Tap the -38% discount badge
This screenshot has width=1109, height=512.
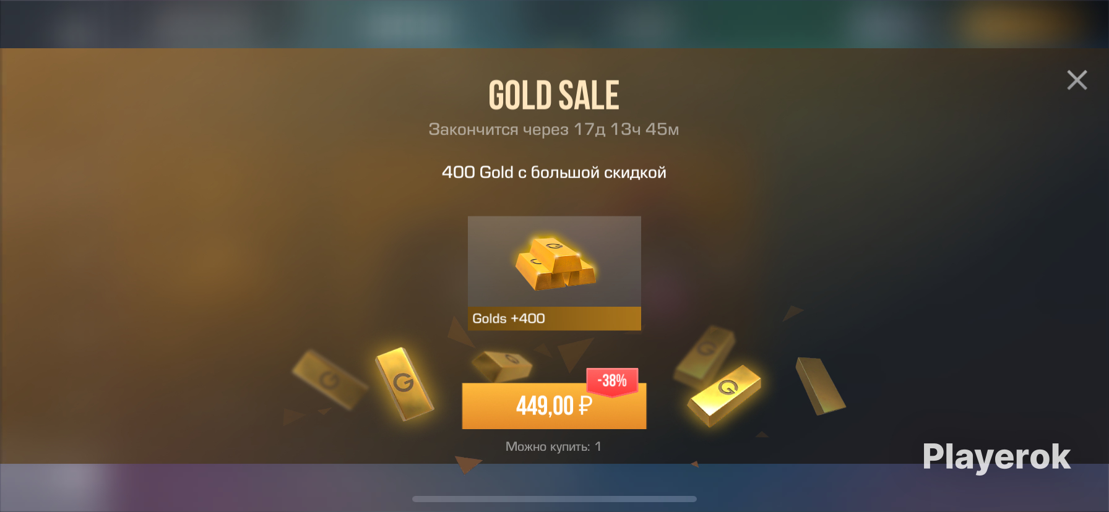pos(612,381)
